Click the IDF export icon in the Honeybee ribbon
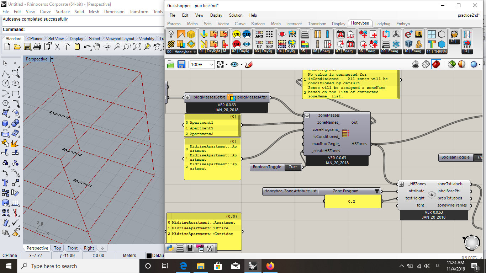The image size is (486, 273). 467,44
